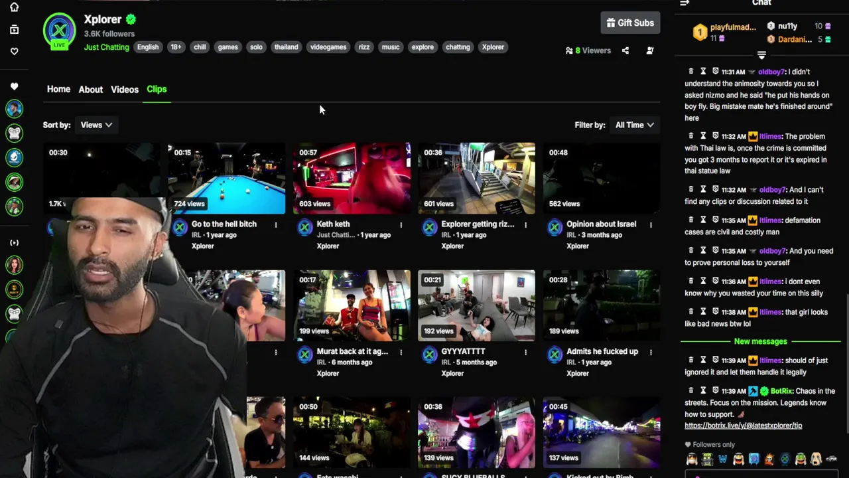
Task: Click the rizz tag
Action: point(364,47)
